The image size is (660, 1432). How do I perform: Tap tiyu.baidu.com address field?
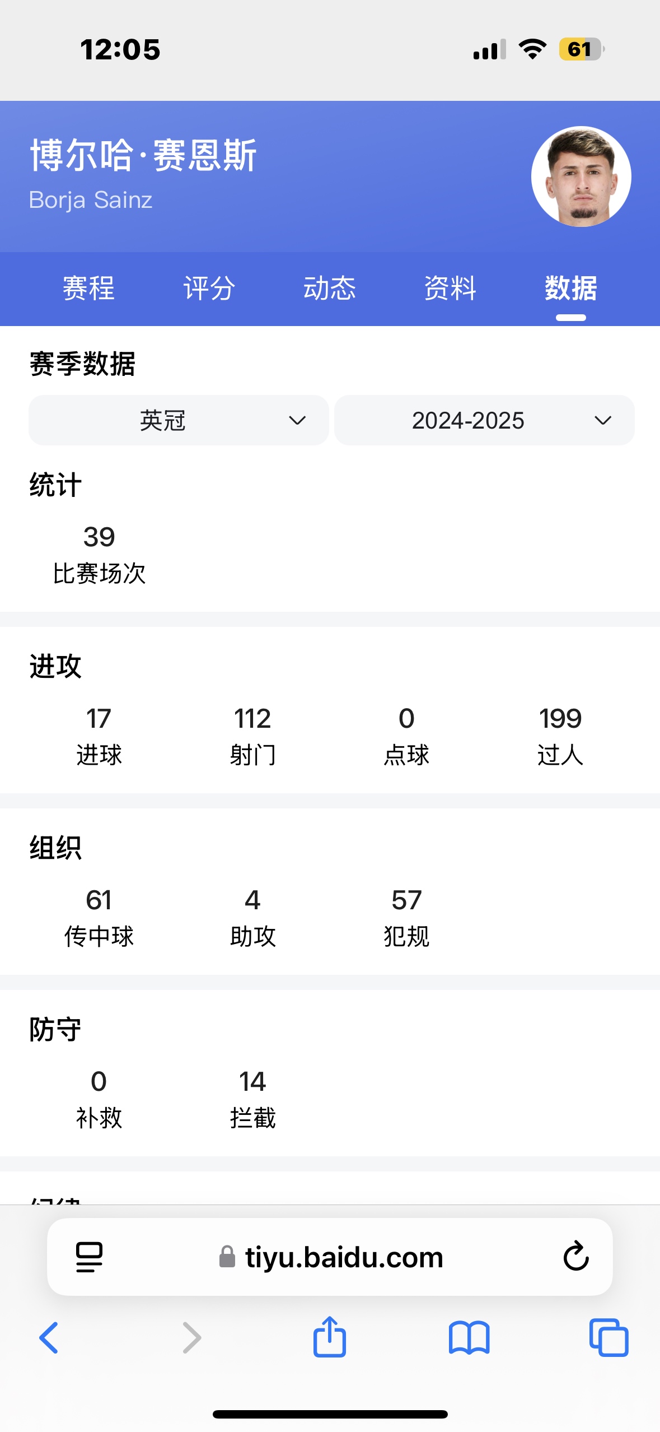tap(330, 1257)
